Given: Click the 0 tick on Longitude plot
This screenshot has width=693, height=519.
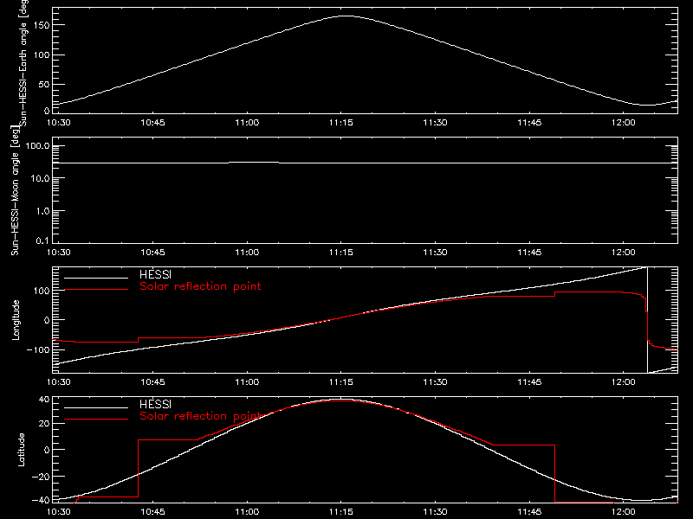Looking at the screenshot, I should tap(47, 320).
